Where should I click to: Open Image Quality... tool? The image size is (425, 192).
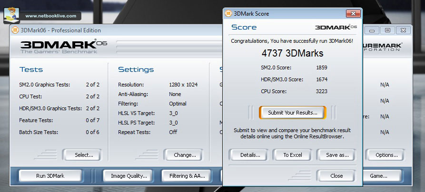129,176
